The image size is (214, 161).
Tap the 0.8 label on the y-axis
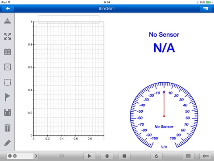tap(30, 45)
